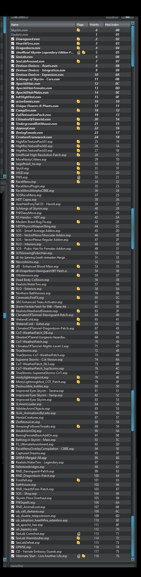141x577 pixels.
Task: Toggle the Campfire.esm checkbox
Action: tap(13, 110)
